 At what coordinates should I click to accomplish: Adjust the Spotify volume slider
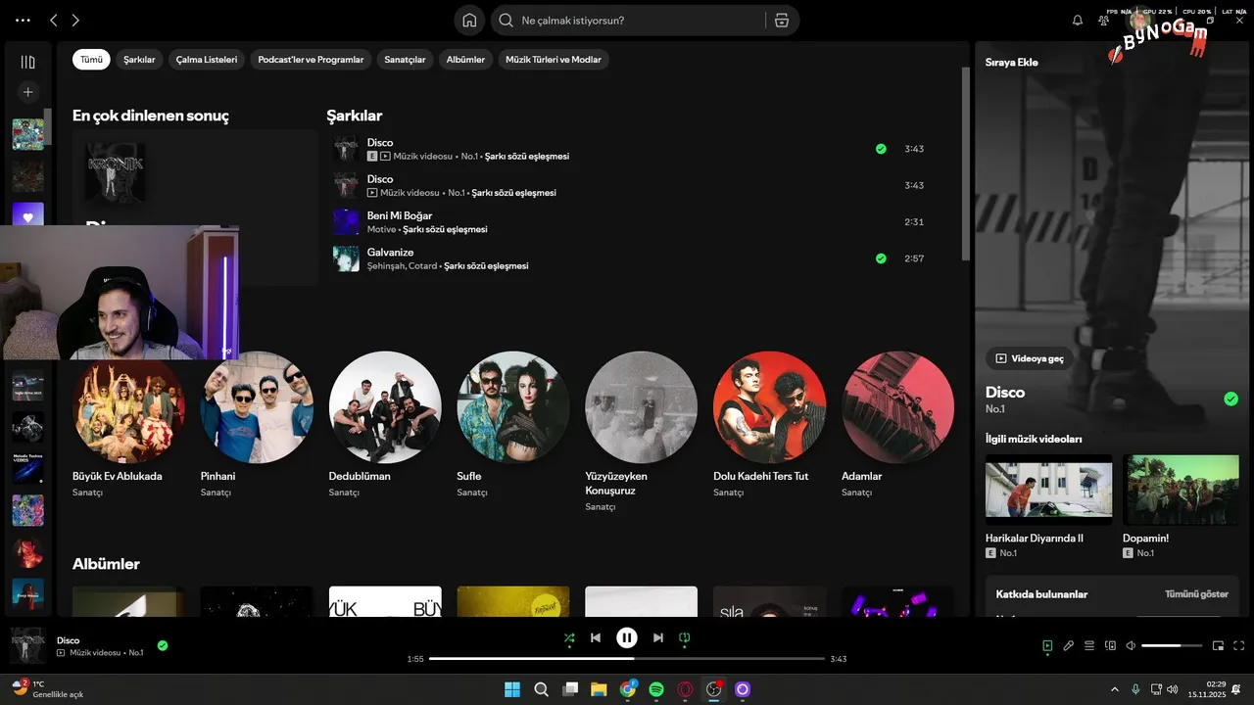coord(1173,646)
